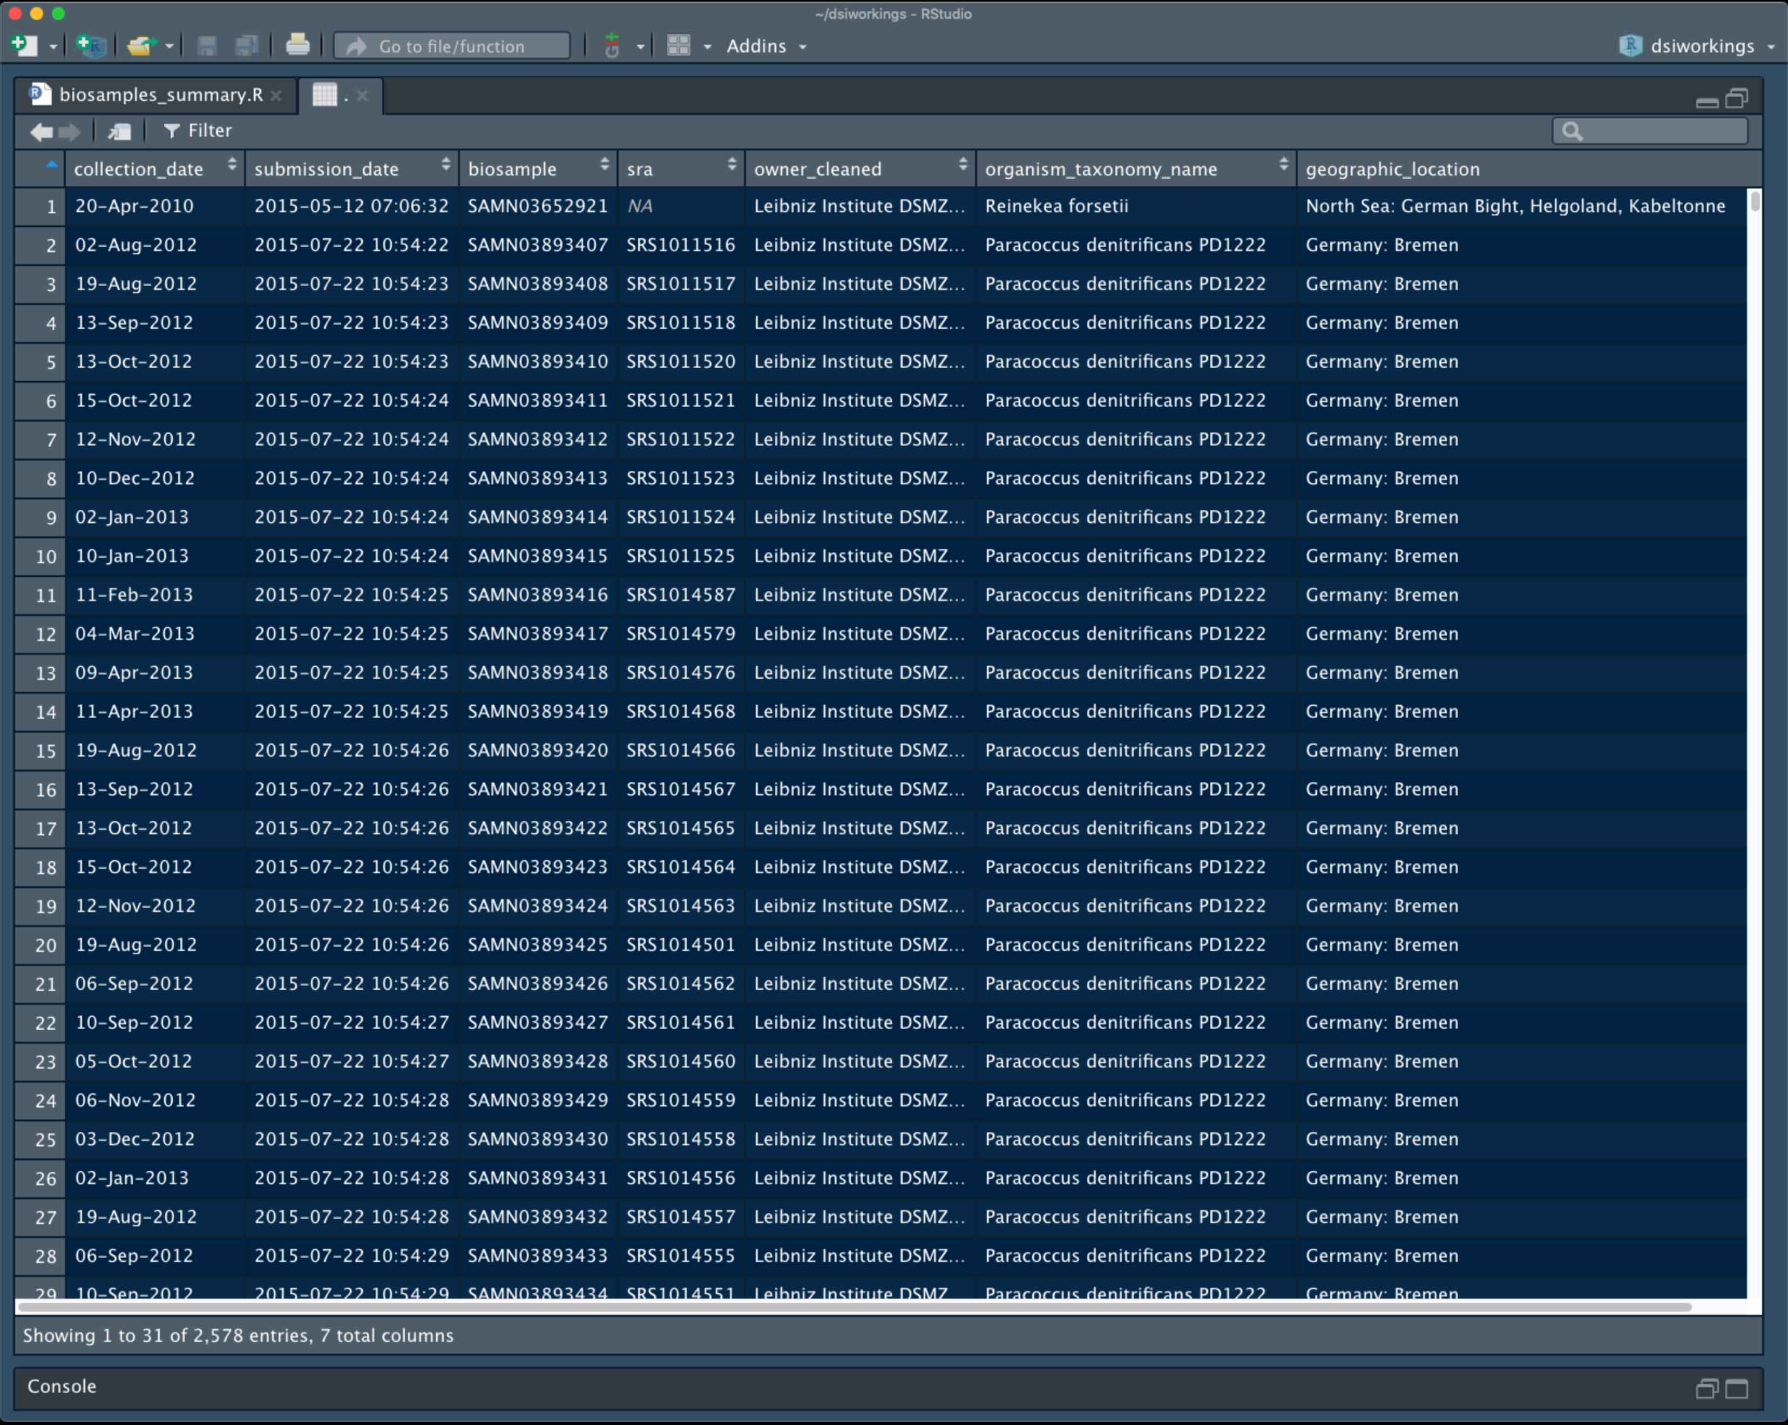Click sra cell SRS1014555

[681, 1256]
